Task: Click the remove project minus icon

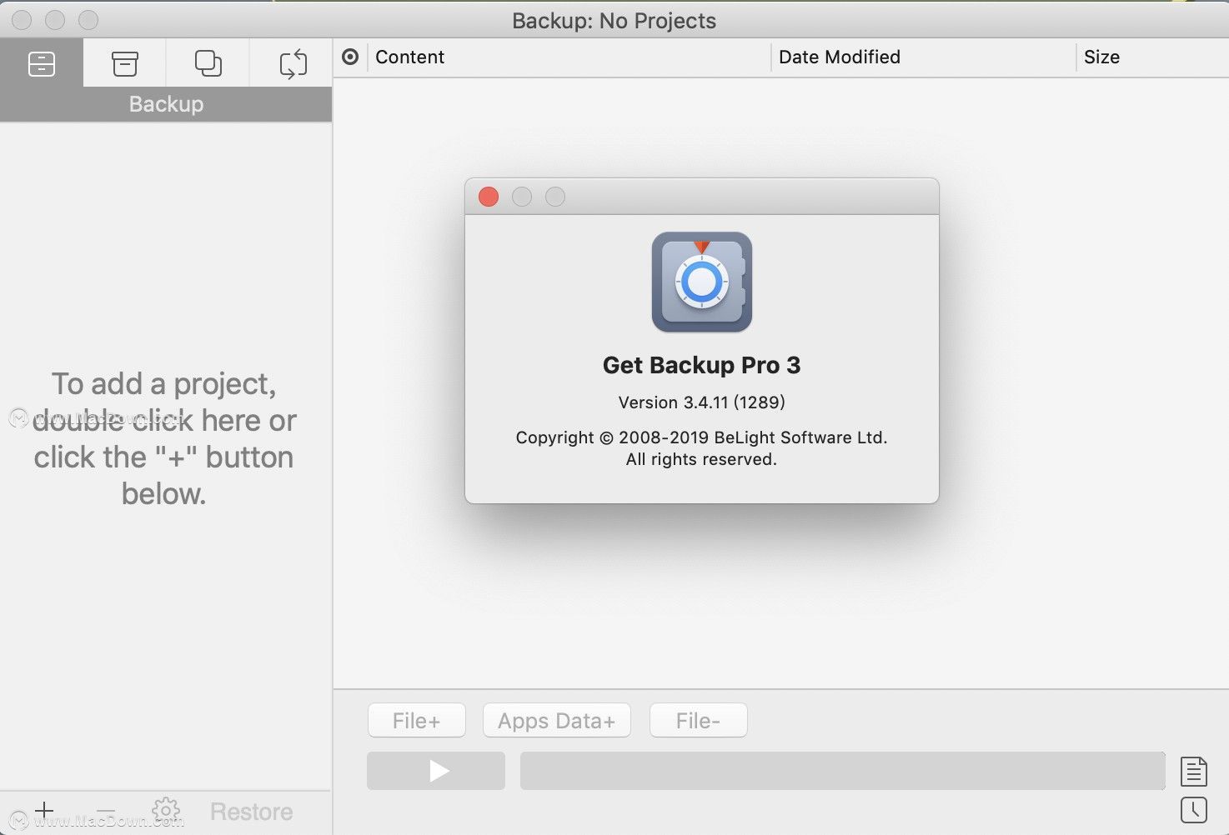Action: [x=106, y=810]
